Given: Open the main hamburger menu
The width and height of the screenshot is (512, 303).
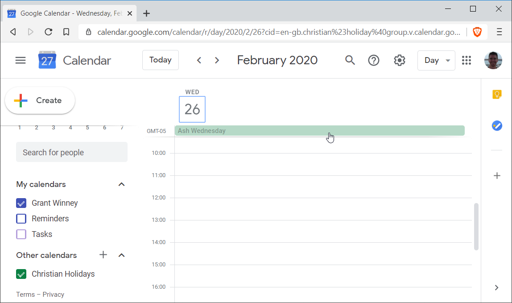Looking at the screenshot, I should click(x=21, y=60).
